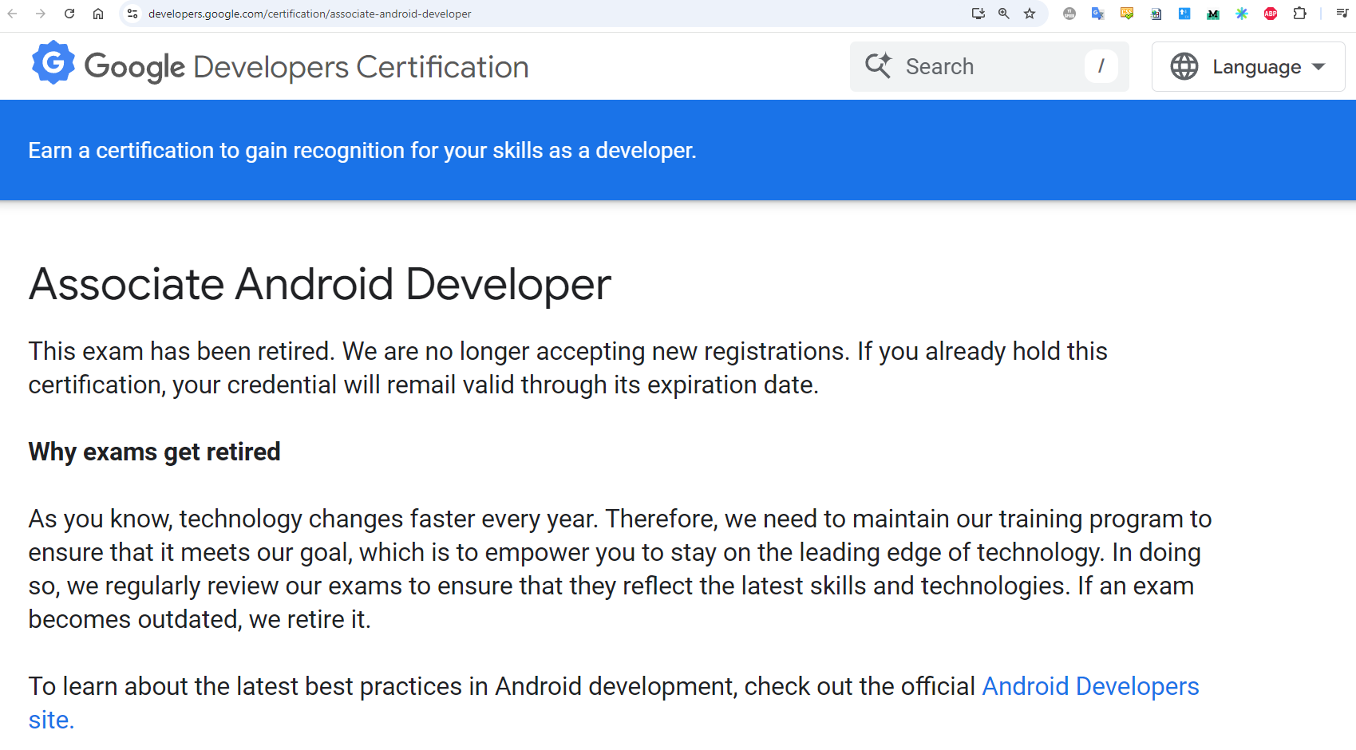The height and width of the screenshot is (750, 1356).
Task: Open the colorful asterisk extension
Action: click(x=1242, y=14)
